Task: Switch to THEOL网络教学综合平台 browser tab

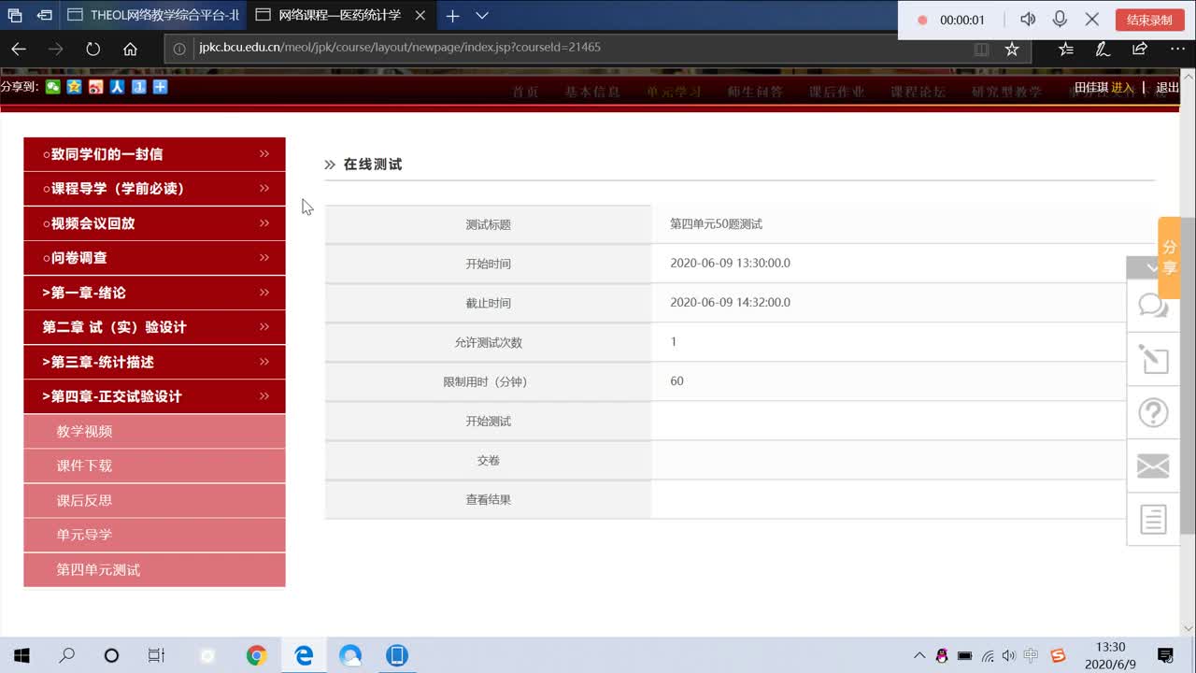Action: pyautogui.click(x=153, y=16)
